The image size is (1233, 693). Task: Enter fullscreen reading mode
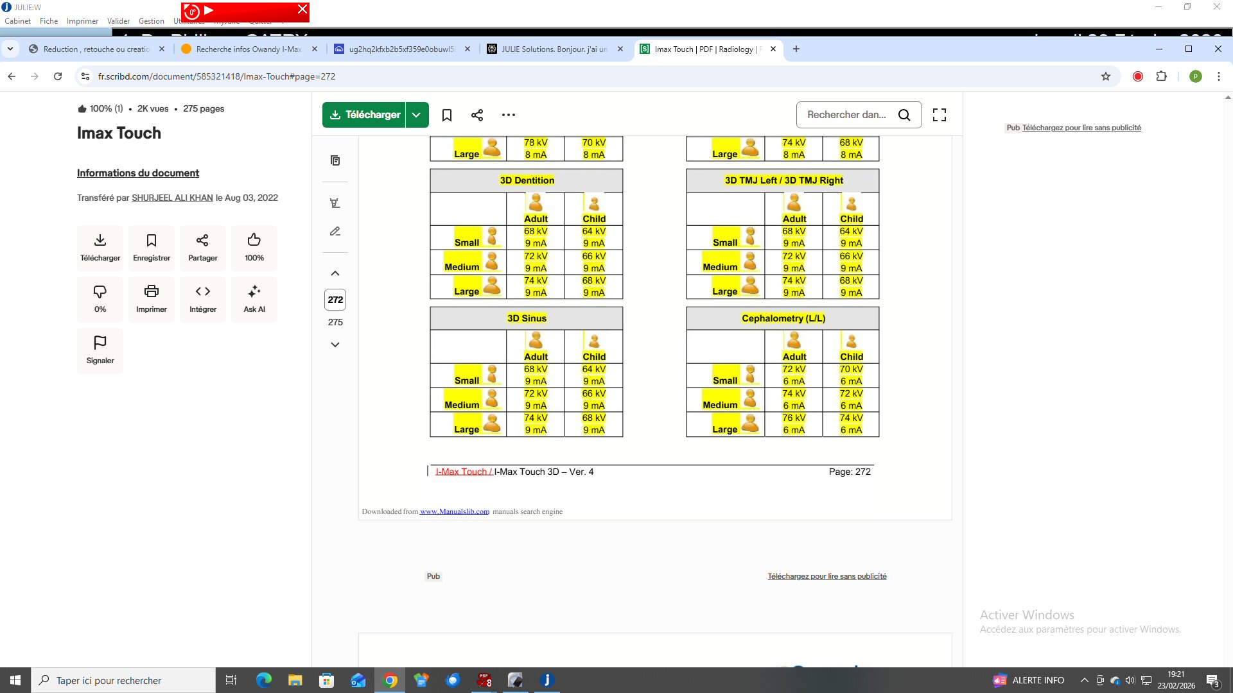tap(940, 115)
